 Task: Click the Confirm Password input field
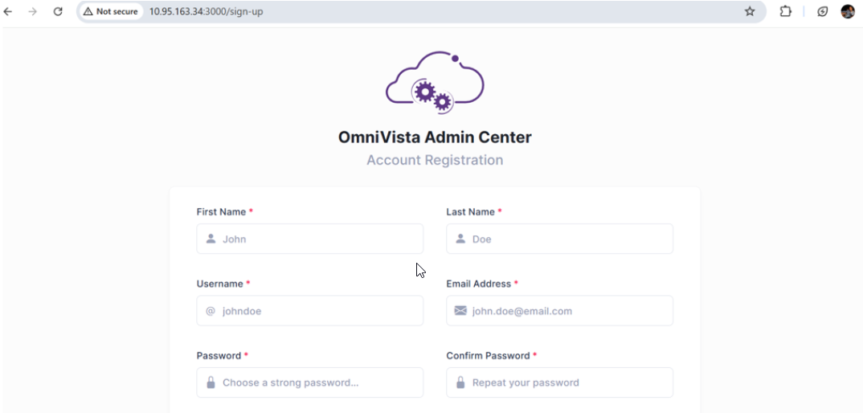[x=566, y=382]
